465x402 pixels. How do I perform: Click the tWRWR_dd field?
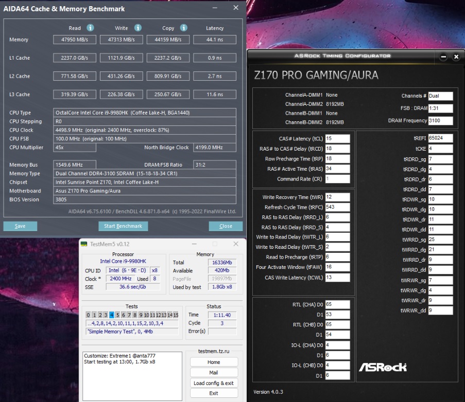[440, 310]
